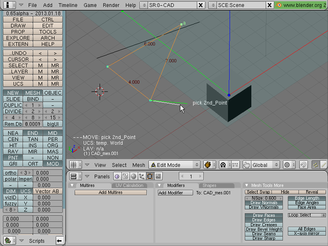Click the X coordinate 0.000 field
Image resolution: width=328 pixels, height=246 pixels.
coord(48,198)
